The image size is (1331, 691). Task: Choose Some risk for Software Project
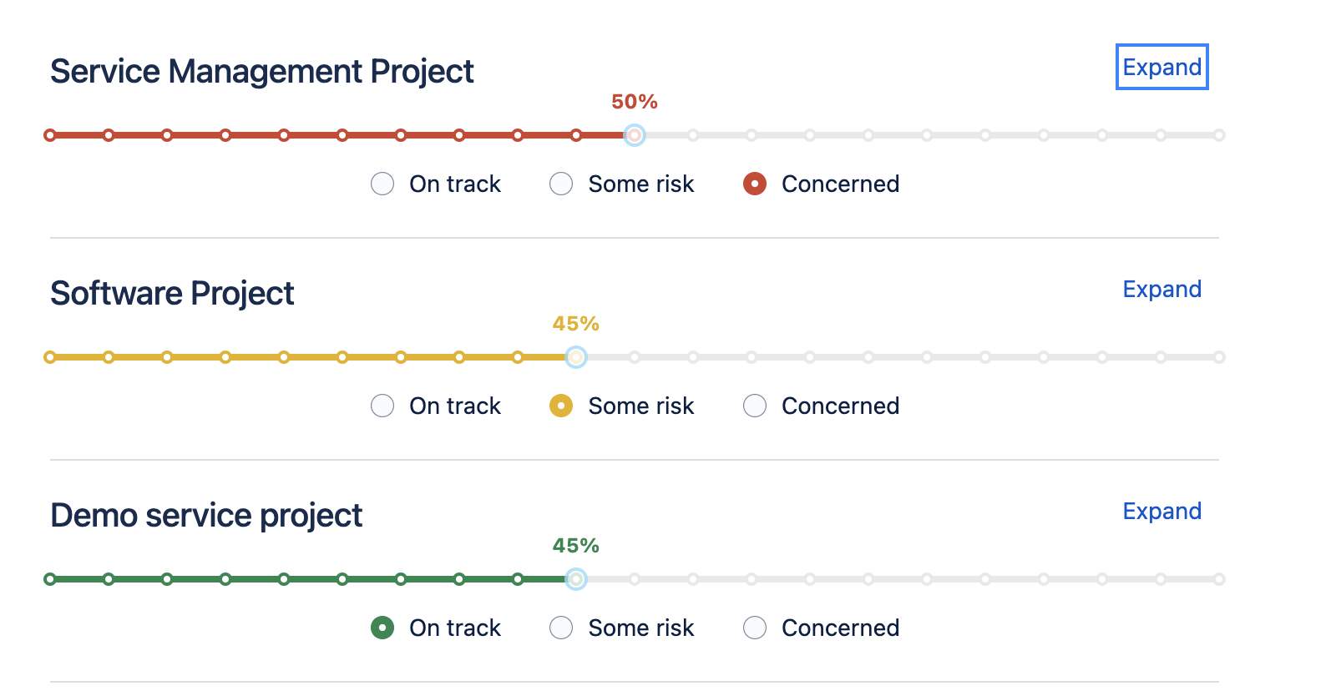tap(561, 406)
